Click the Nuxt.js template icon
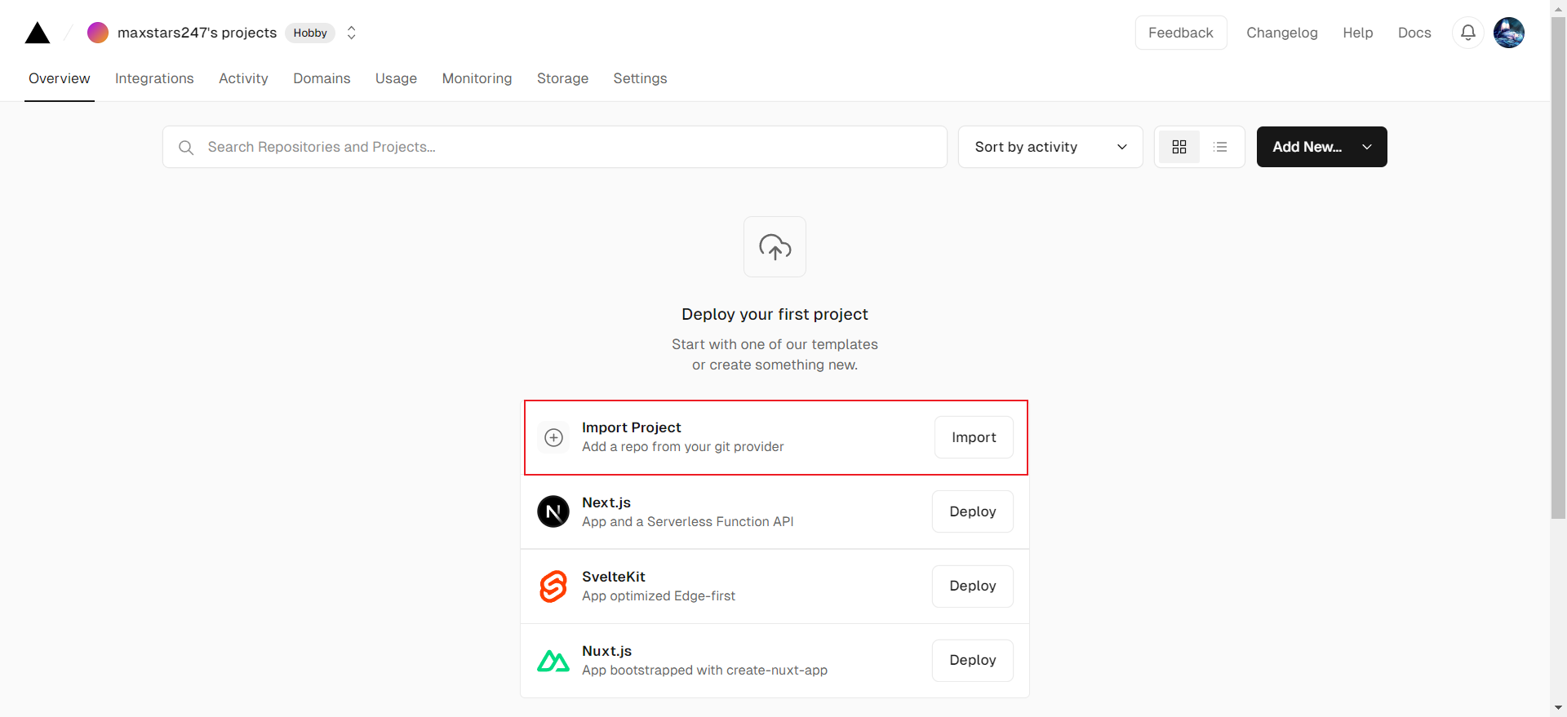The image size is (1567, 717). click(x=553, y=661)
